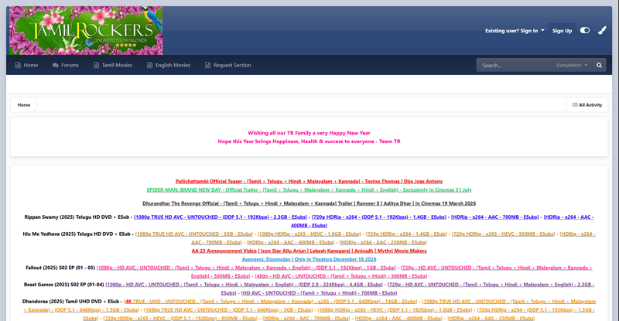Open the English Movies menu item
Image resolution: width=619 pixels, height=321 pixels.
tap(169, 65)
